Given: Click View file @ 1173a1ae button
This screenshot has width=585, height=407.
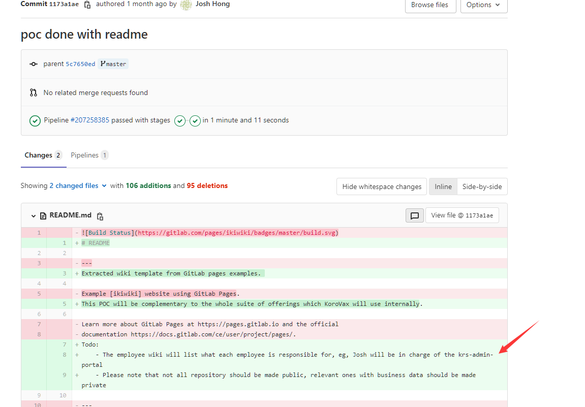Looking at the screenshot, I should [x=461, y=215].
